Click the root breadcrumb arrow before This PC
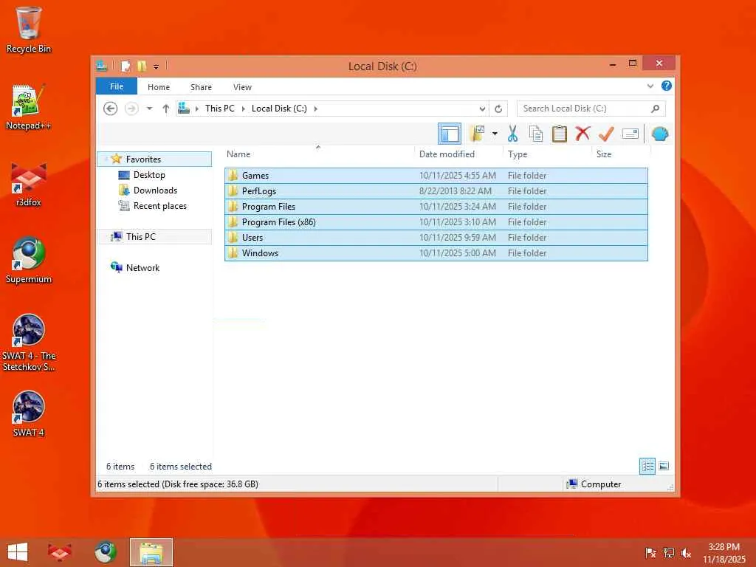 pos(197,109)
